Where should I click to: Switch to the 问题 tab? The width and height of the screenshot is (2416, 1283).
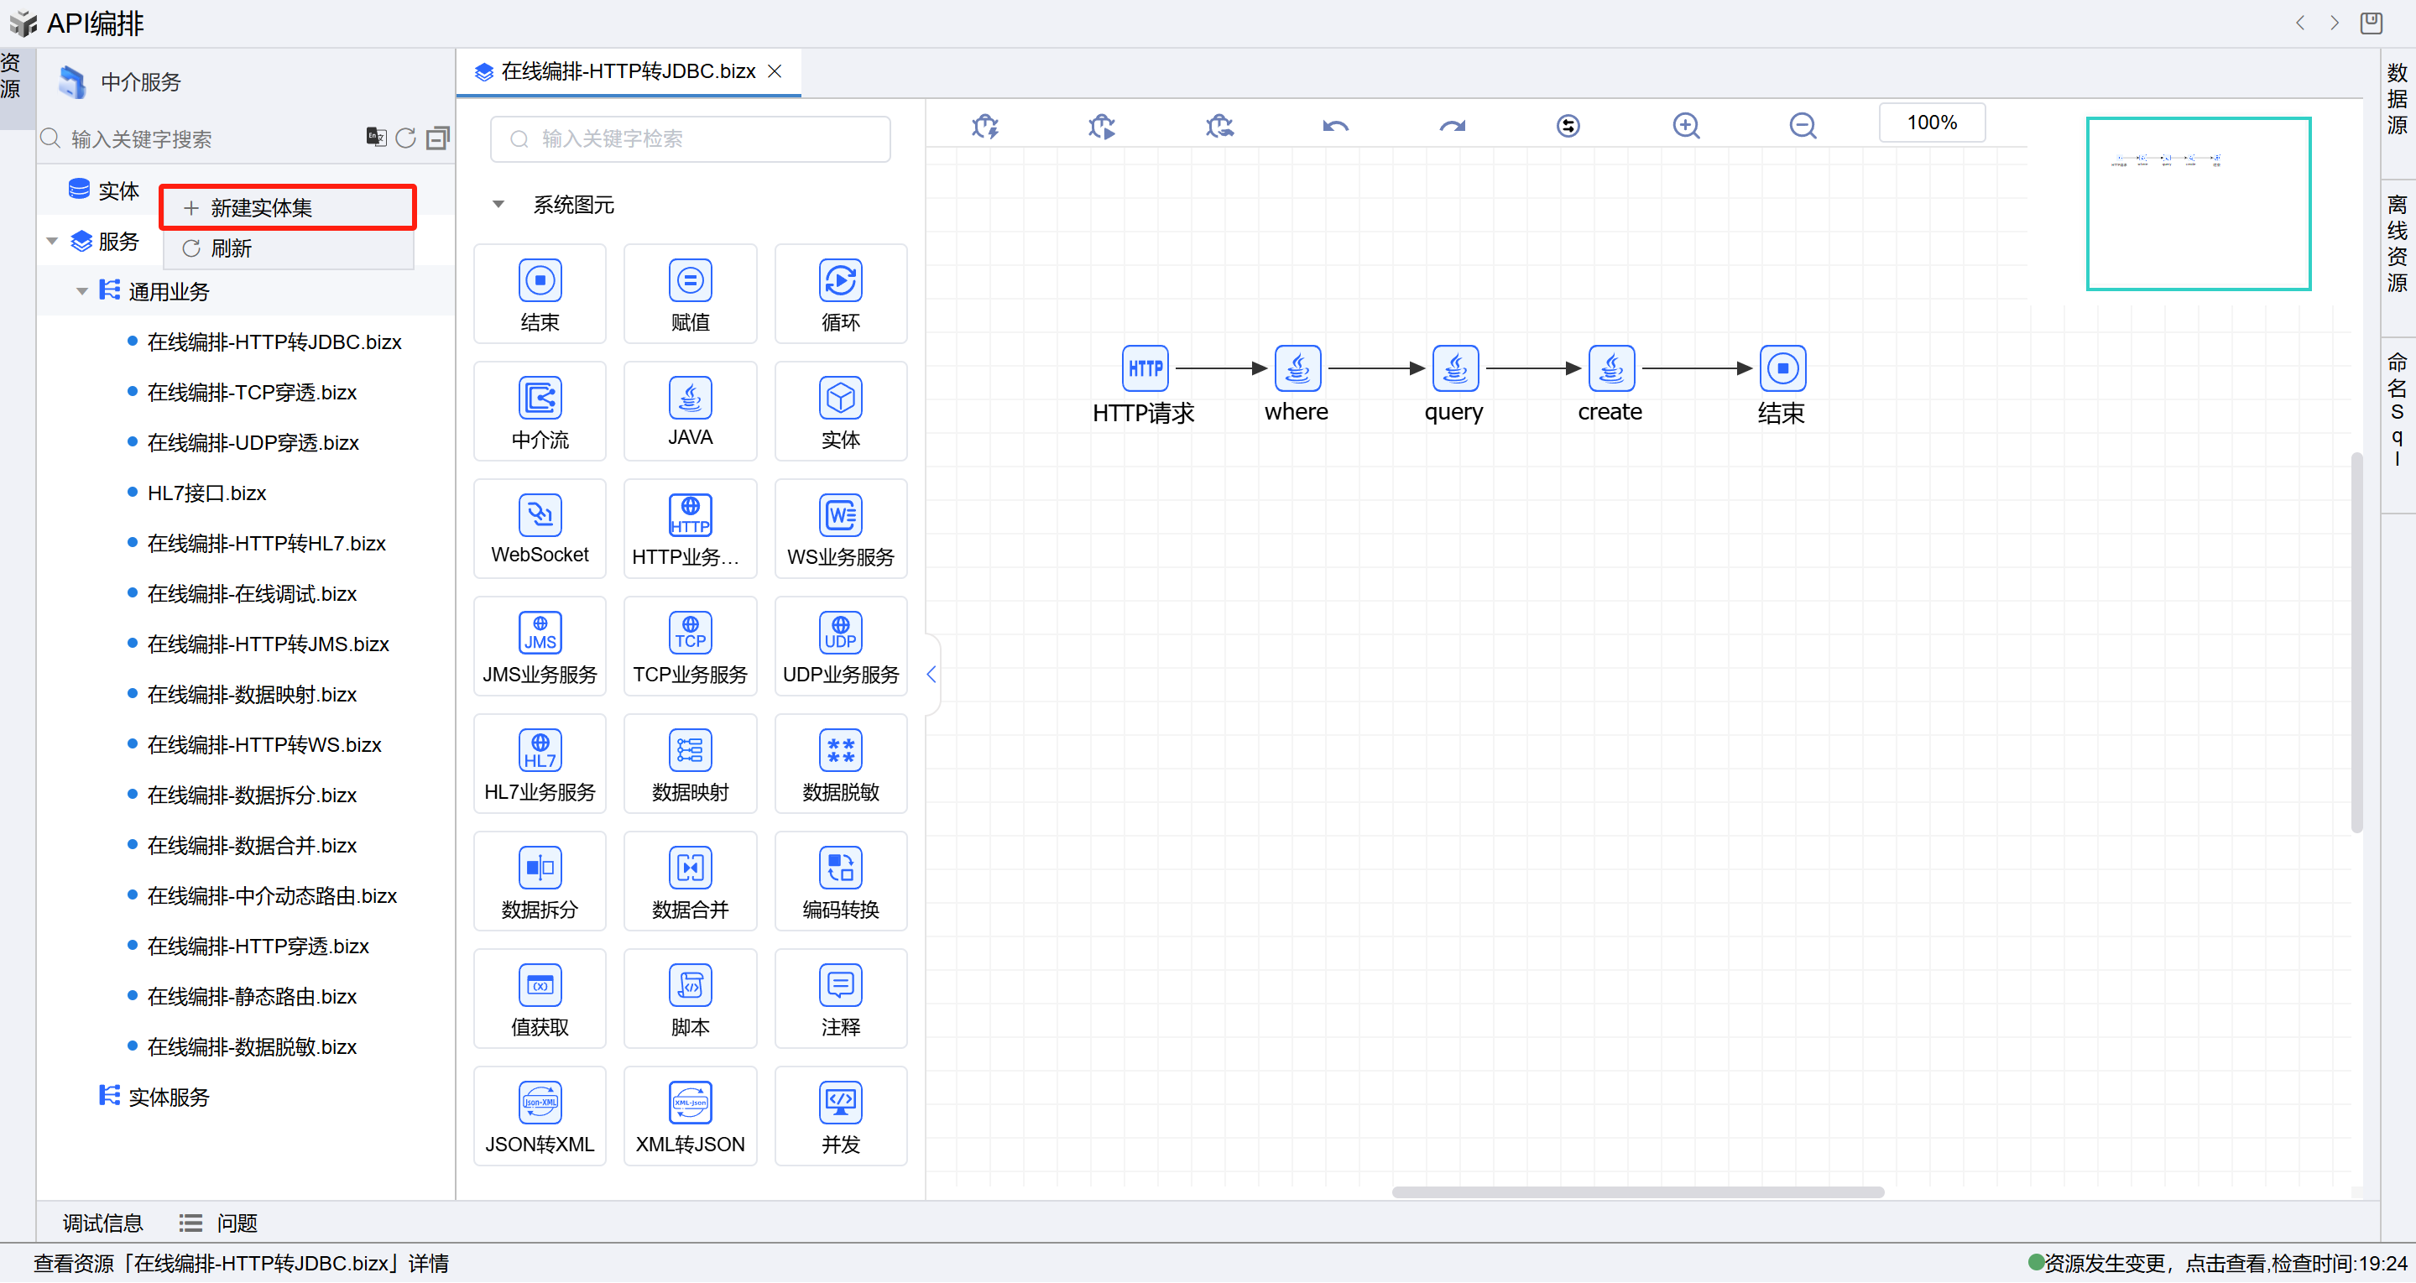coord(236,1223)
